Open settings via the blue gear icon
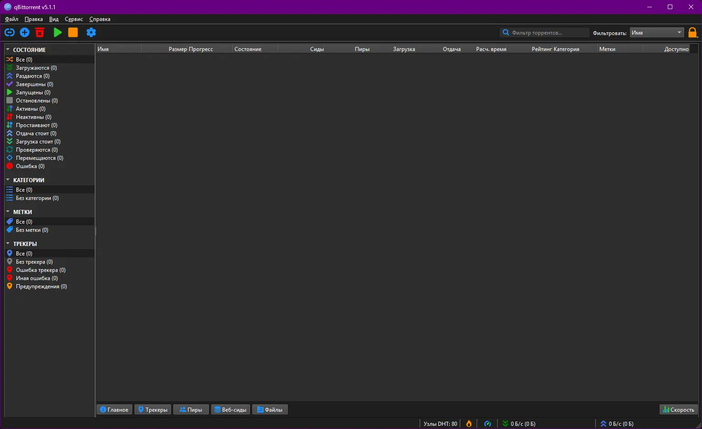This screenshot has width=702, height=429. pos(91,32)
